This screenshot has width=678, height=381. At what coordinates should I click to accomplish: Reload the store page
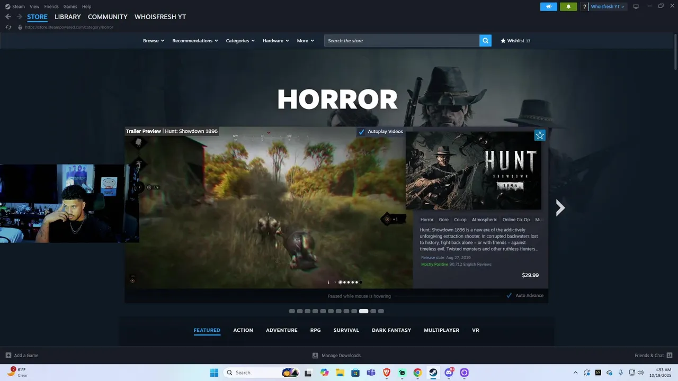pyautogui.click(x=8, y=27)
